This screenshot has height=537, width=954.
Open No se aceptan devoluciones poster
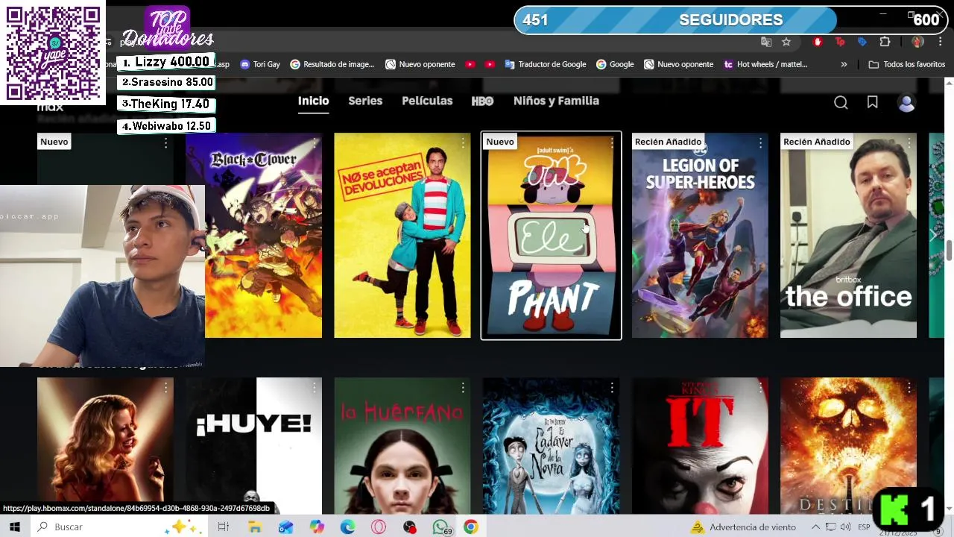point(402,236)
